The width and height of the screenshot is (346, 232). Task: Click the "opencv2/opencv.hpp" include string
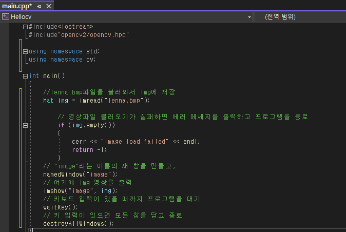click(x=93, y=35)
